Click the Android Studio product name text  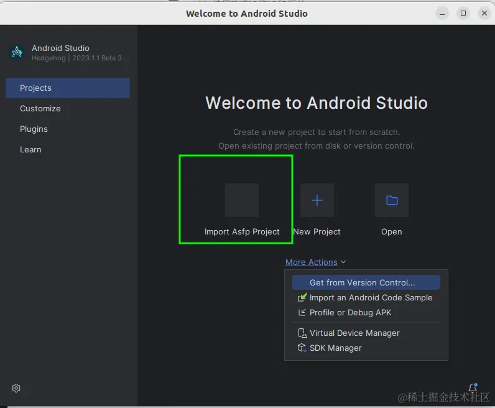click(x=60, y=48)
